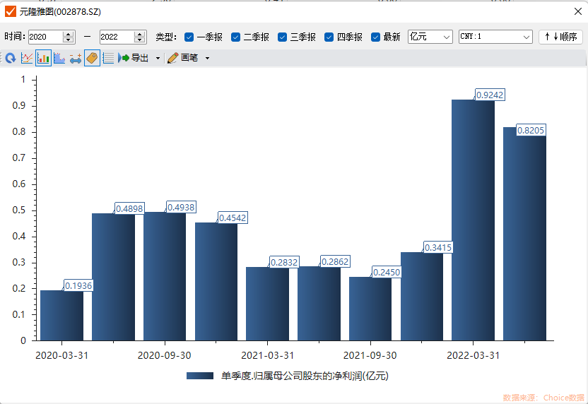Click the legend color swatch
Screen dimensions: 588x404
[x=200, y=376]
